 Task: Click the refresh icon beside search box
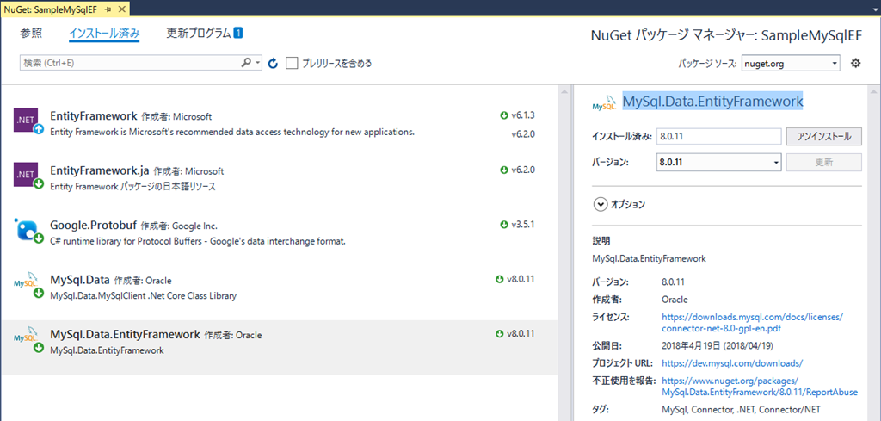[x=274, y=64]
